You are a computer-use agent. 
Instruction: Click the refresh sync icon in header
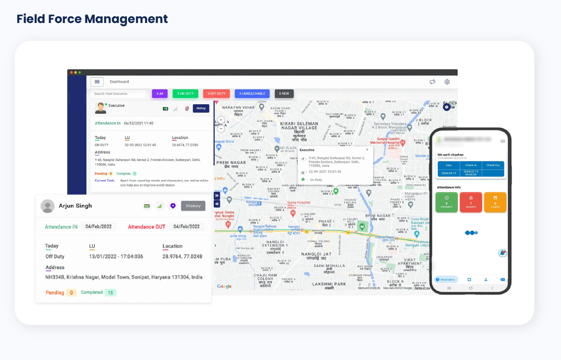tap(432, 82)
